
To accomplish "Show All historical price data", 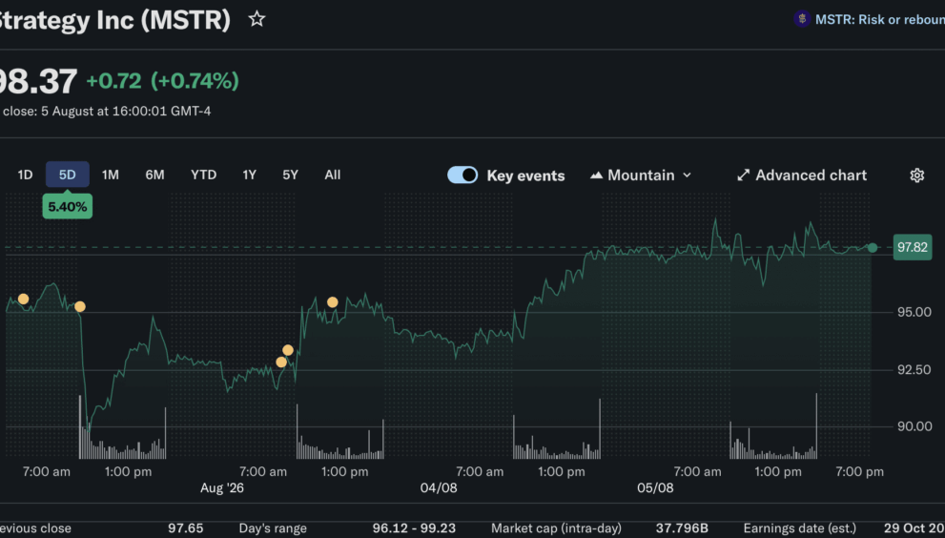I will (332, 175).
